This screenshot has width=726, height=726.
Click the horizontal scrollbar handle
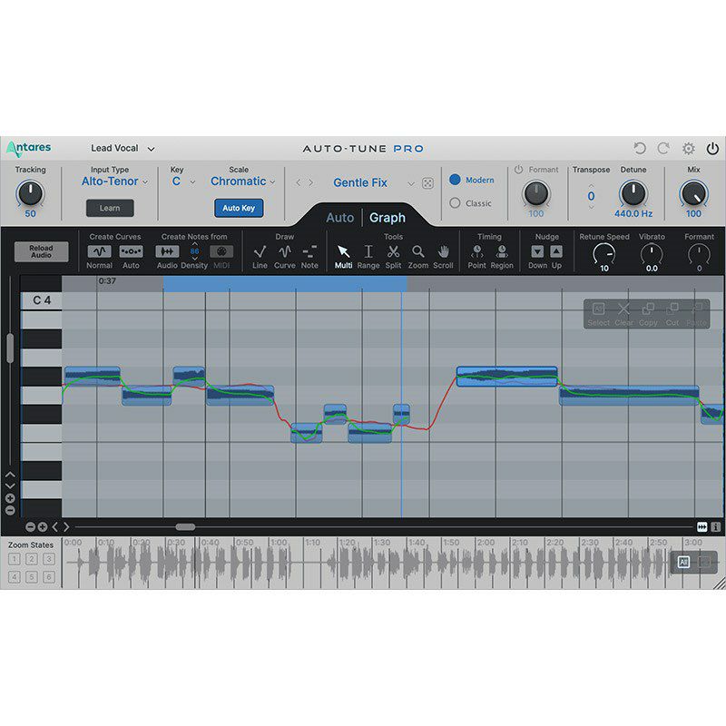tap(185, 527)
